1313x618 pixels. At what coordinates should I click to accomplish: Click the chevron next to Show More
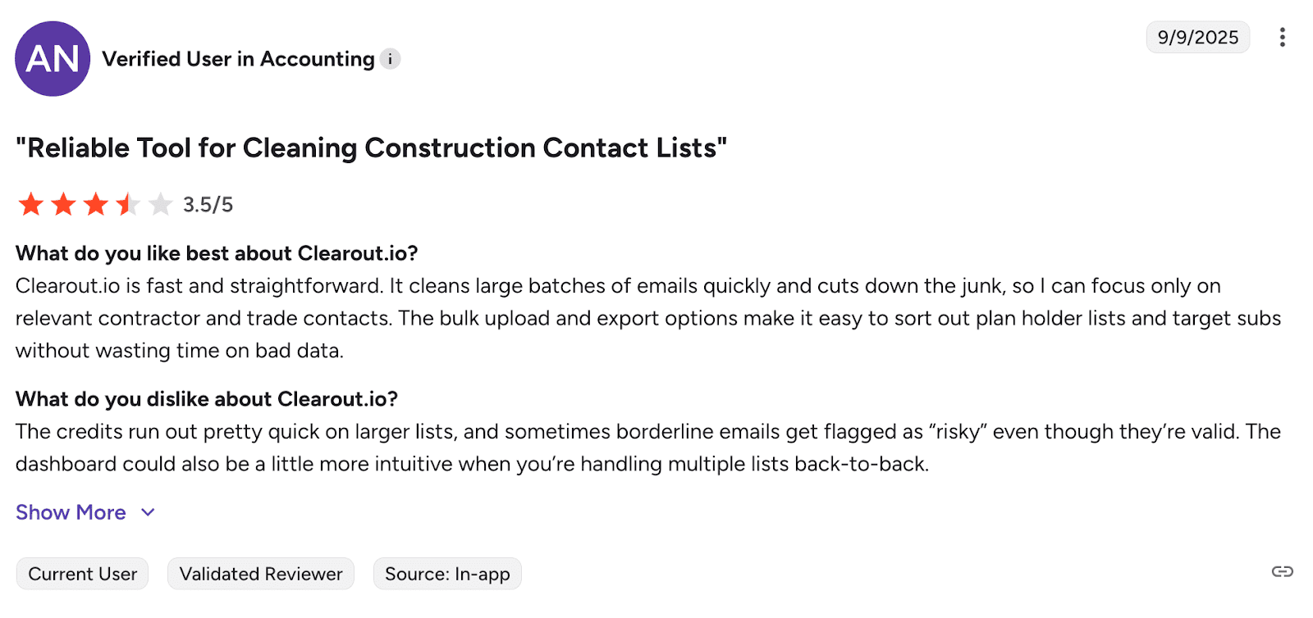tap(148, 512)
